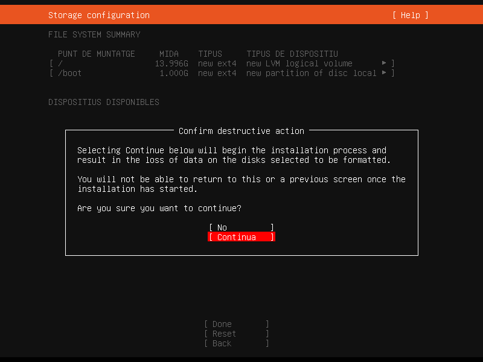The height and width of the screenshot is (362, 483).
Task: Expand the root mount arrow for LVM volume
Action: pos(384,63)
